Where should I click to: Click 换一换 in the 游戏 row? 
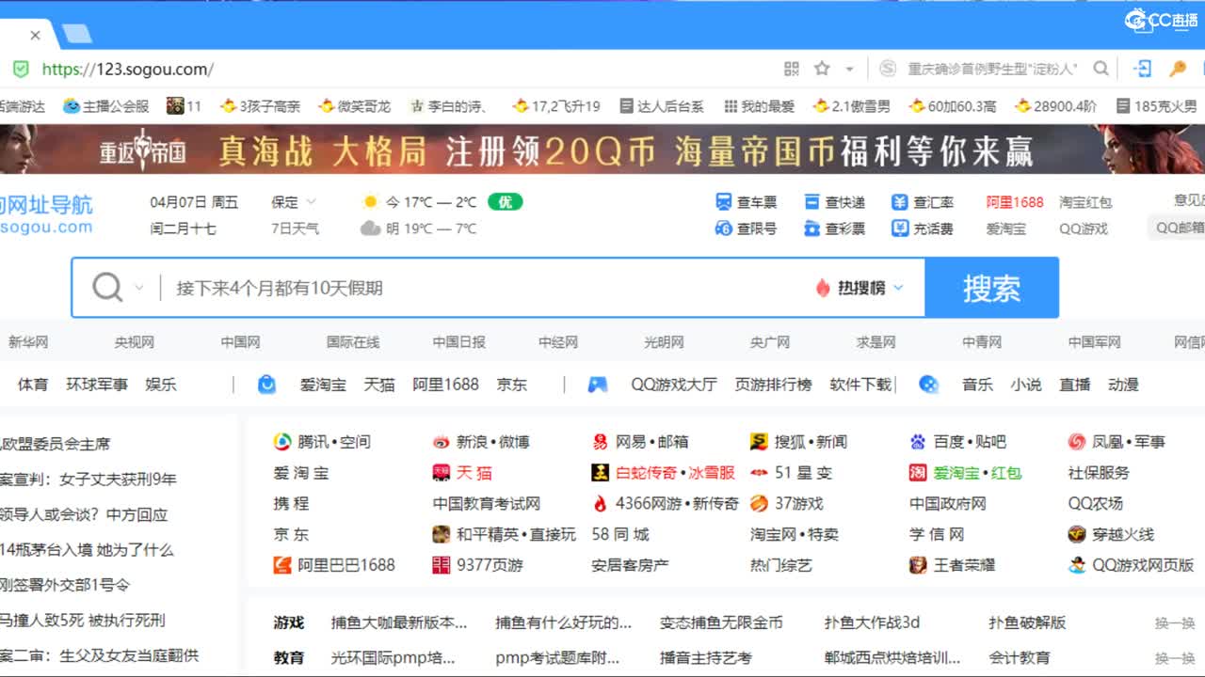tap(1175, 623)
